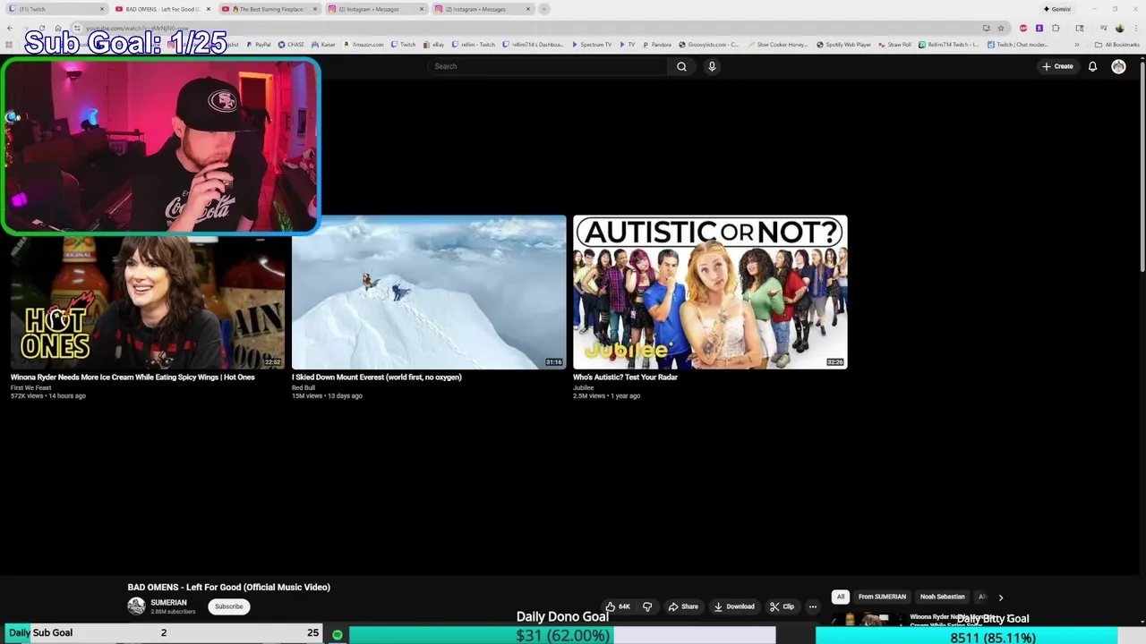Like the BAD OMENS video
This screenshot has height=644, width=1146.
click(x=619, y=606)
